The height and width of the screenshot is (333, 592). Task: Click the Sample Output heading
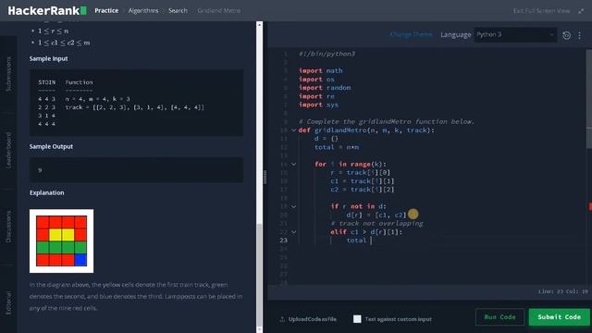52,146
